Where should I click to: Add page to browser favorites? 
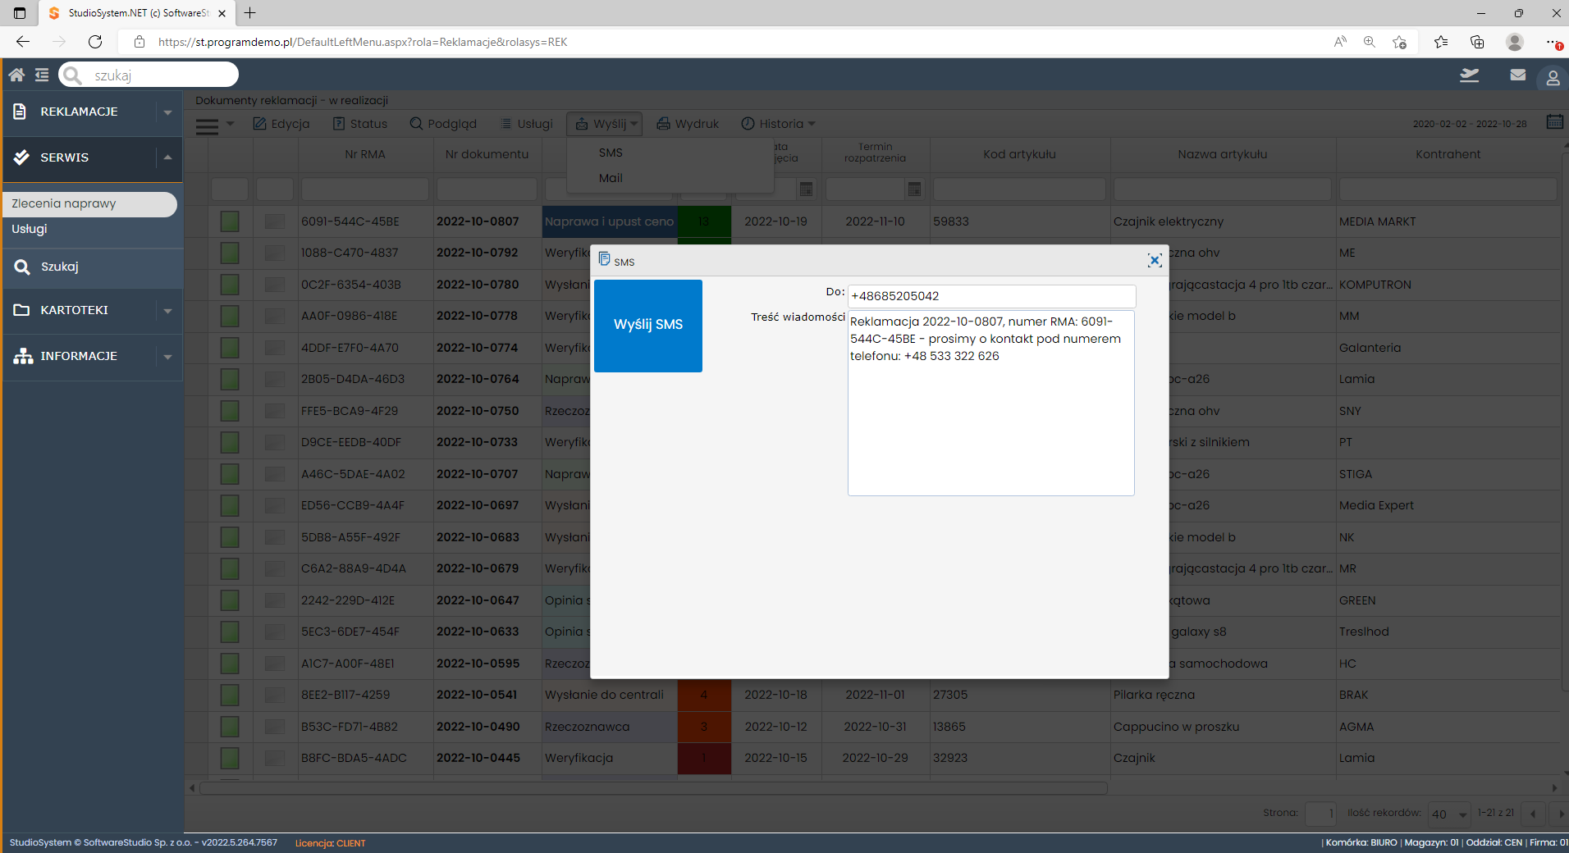click(x=1400, y=42)
